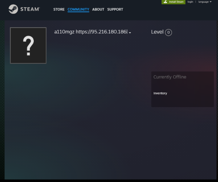Open the STORE menu
Screen dimensions: 218x182
coord(59,10)
